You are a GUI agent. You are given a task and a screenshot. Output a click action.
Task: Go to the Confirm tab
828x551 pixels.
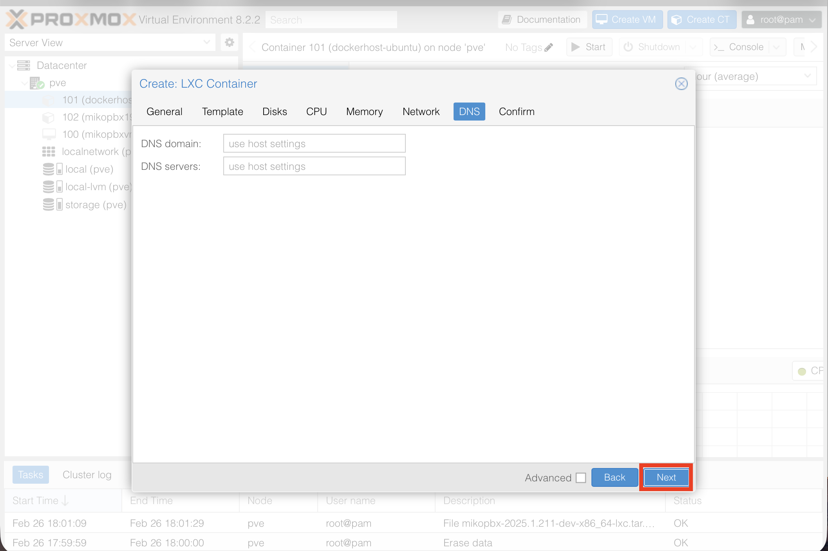[516, 112]
